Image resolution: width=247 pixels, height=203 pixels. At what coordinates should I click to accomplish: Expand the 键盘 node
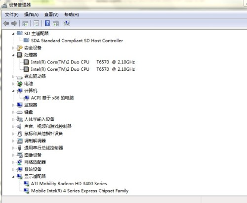click(13, 112)
